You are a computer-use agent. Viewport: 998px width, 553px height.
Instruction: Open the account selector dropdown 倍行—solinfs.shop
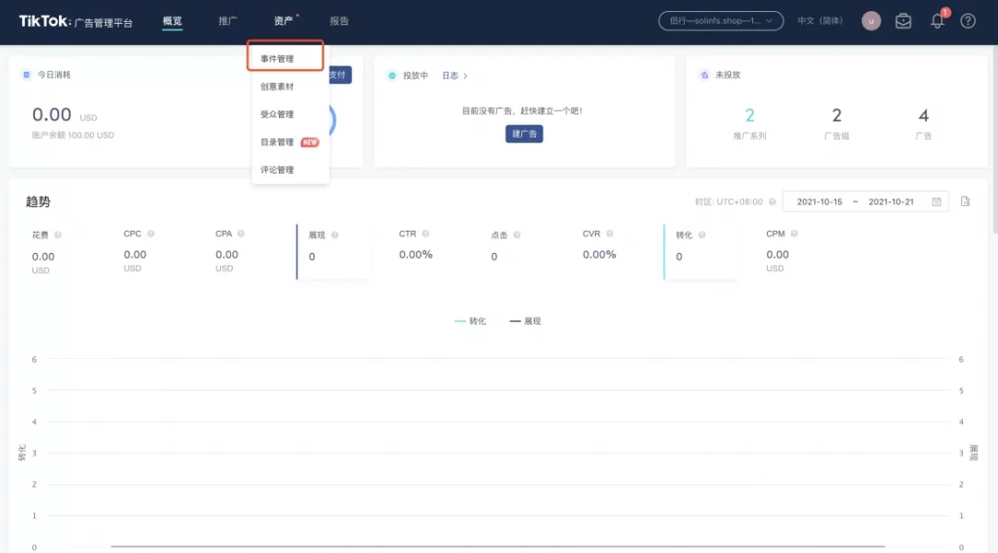coord(721,20)
